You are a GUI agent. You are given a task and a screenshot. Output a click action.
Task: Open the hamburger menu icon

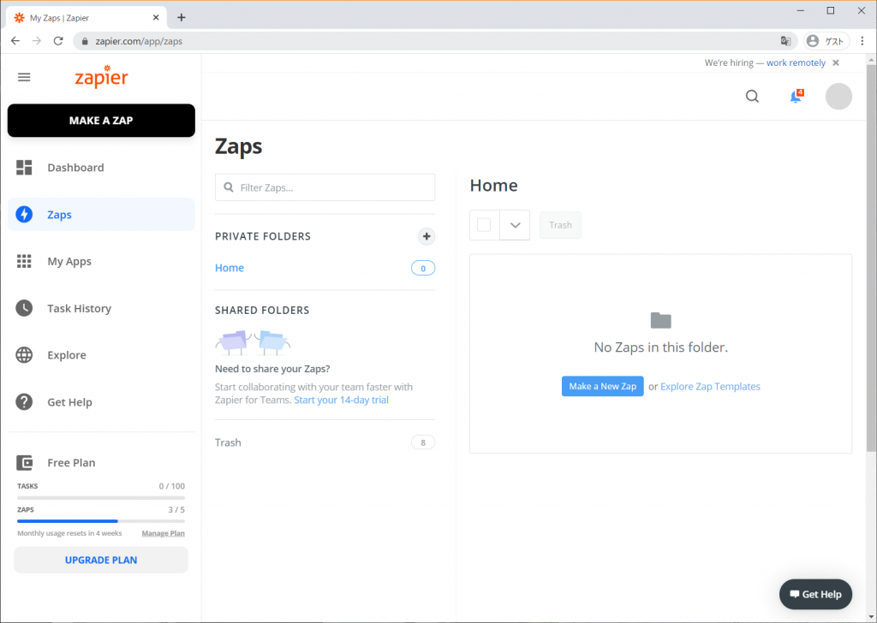point(24,77)
